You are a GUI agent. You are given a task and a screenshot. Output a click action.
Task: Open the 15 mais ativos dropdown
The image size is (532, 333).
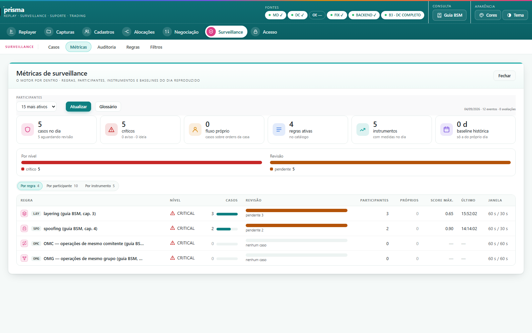tap(37, 107)
